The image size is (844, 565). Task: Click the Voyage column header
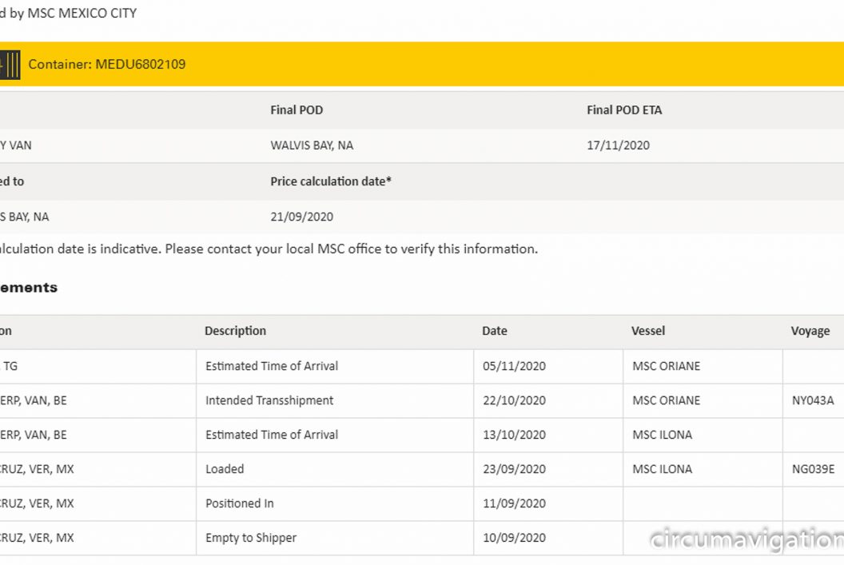(x=810, y=332)
